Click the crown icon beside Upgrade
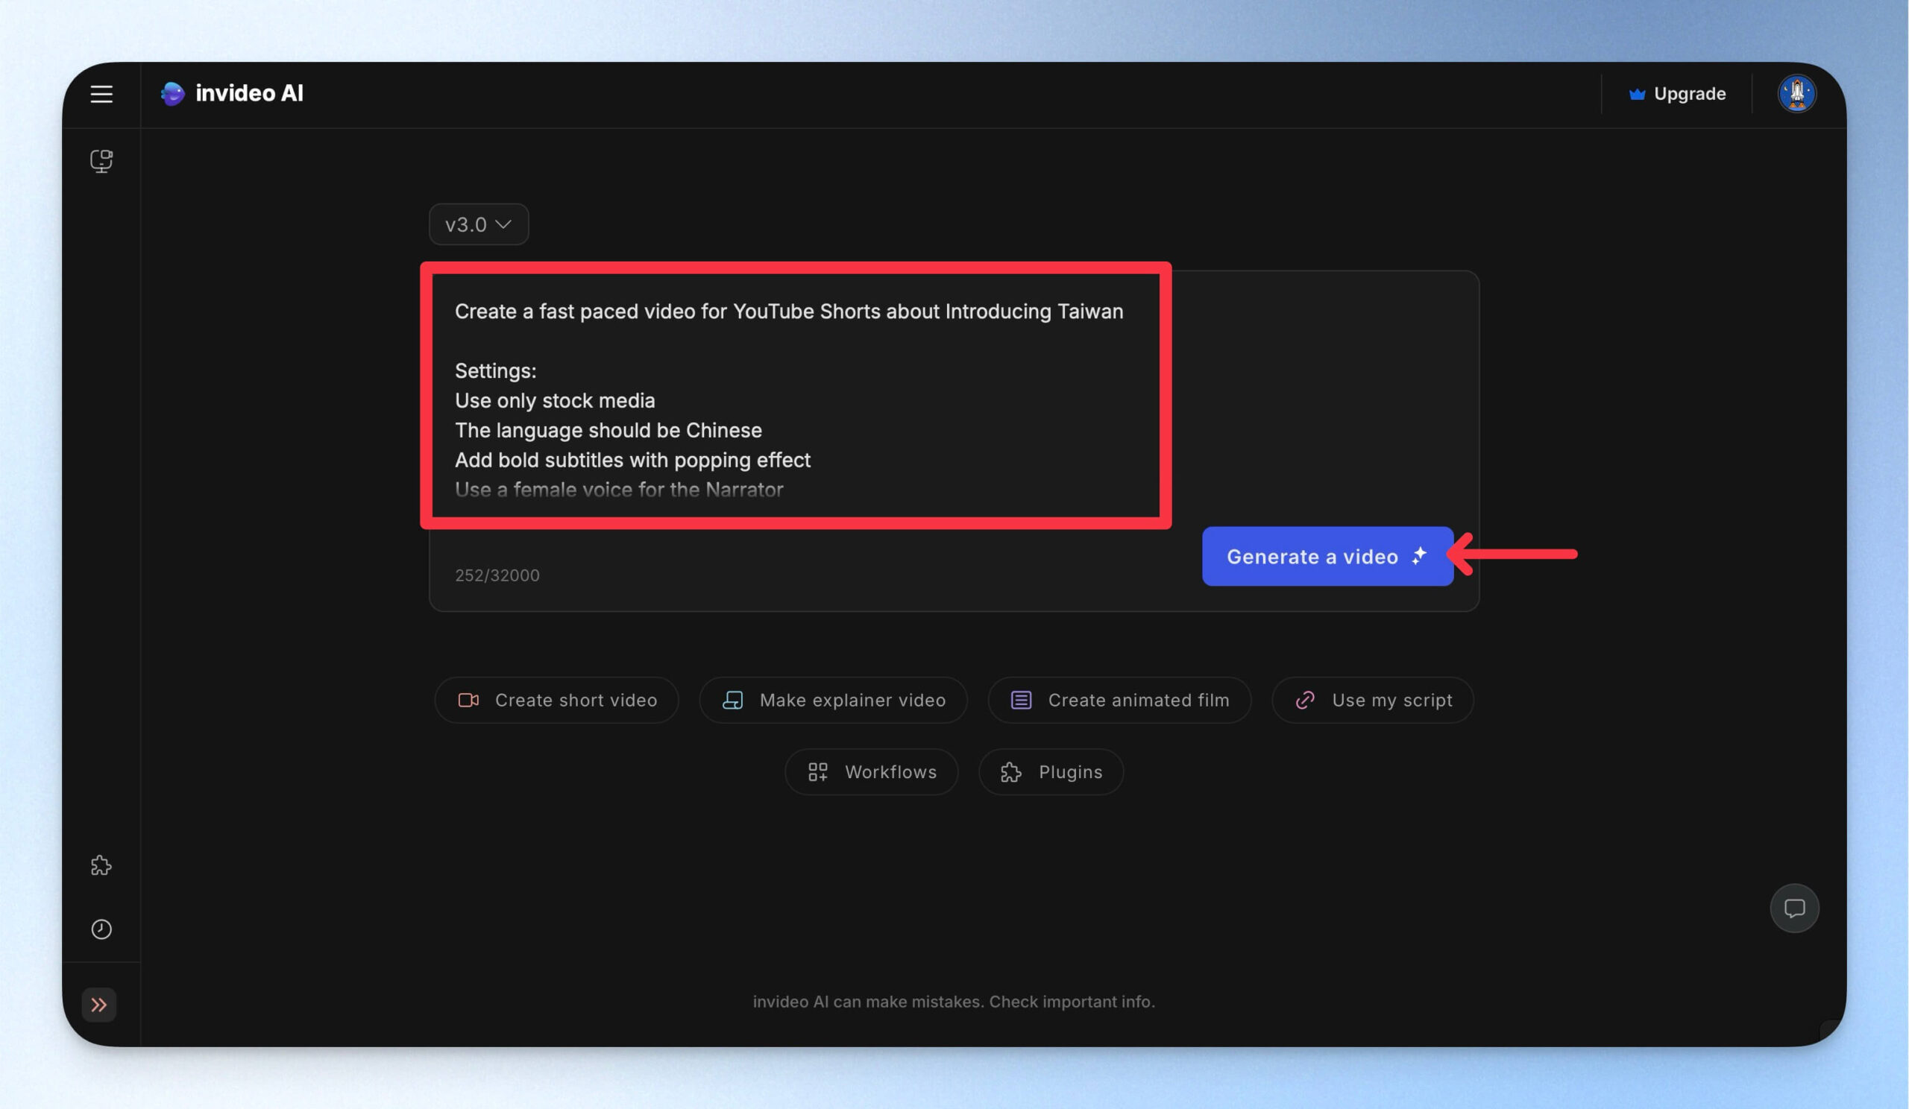This screenshot has width=1909, height=1109. pos(1637,94)
